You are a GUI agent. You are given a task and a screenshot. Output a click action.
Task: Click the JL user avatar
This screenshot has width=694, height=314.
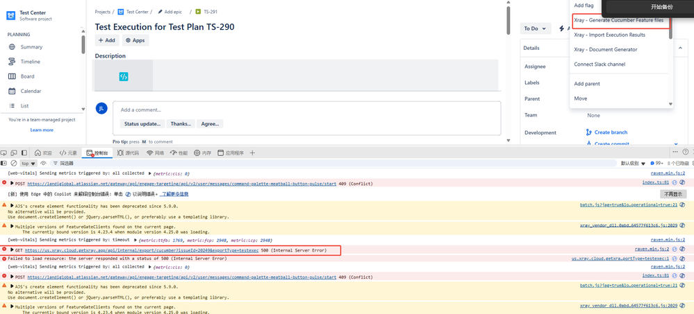101,107
